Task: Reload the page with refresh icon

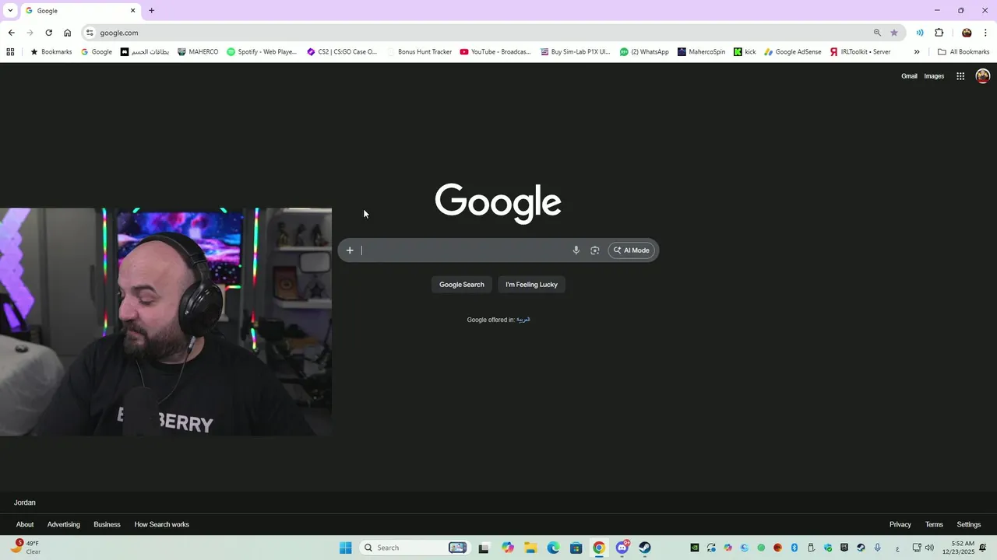Action: click(x=48, y=33)
